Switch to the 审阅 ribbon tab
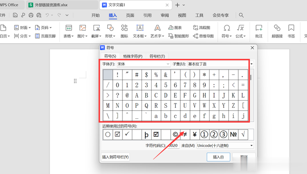Viewport: 307px width, 174px height. (x=165, y=15)
